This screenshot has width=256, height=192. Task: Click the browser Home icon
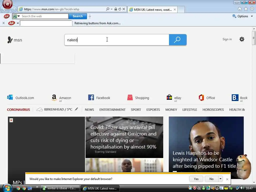[x=239, y=9]
